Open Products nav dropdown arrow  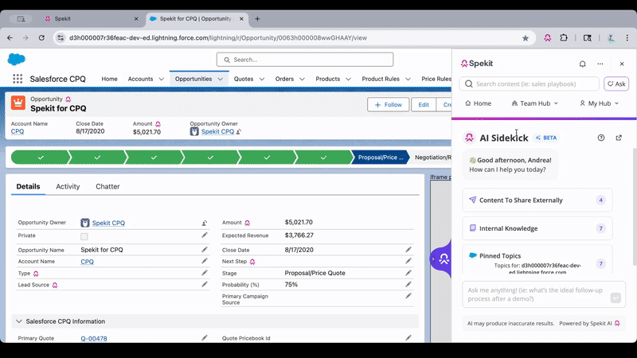coord(348,79)
